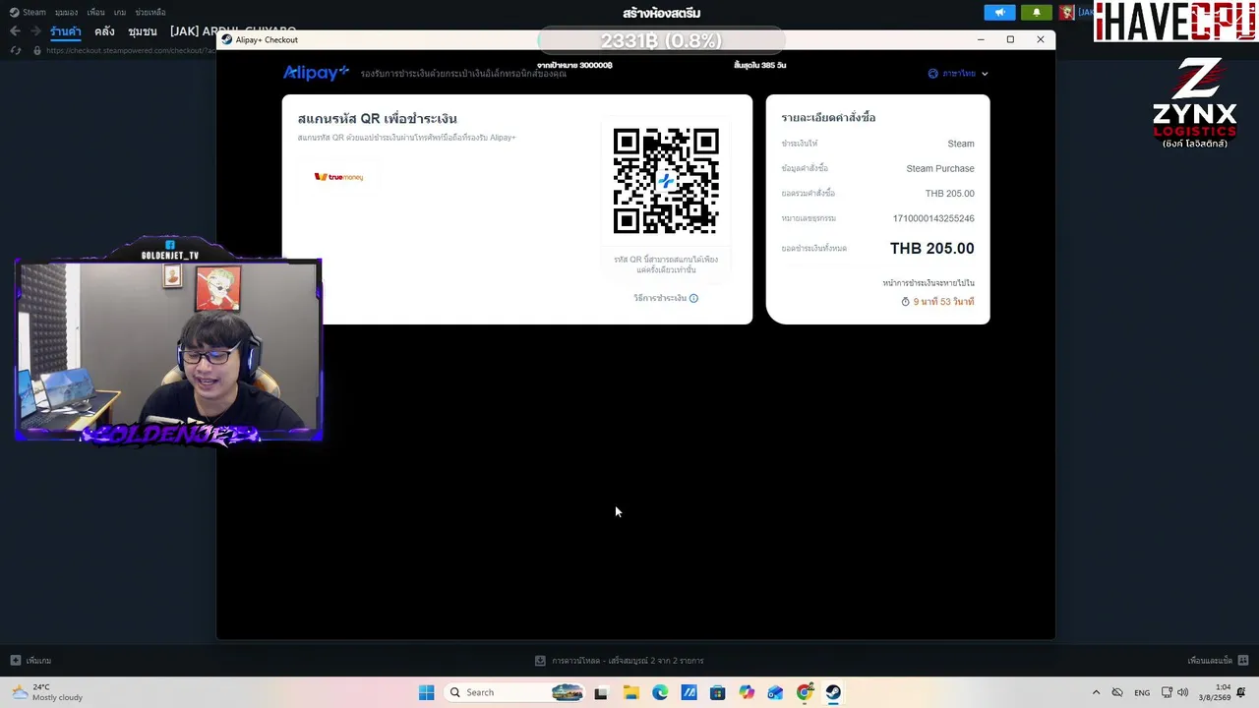
Task: Switch to the ร้านค้า (Store) tab
Action: tap(66, 31)
